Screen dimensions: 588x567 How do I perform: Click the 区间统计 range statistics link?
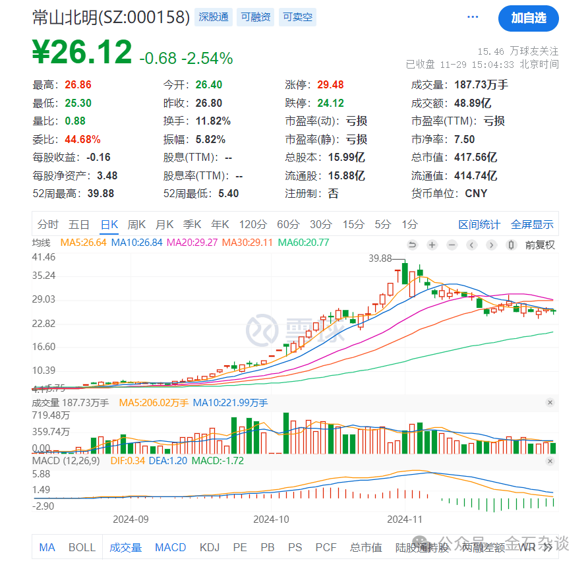(x=479, y=224)
